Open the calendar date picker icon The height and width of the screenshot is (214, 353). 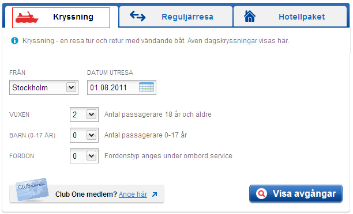tap(147, 87)
